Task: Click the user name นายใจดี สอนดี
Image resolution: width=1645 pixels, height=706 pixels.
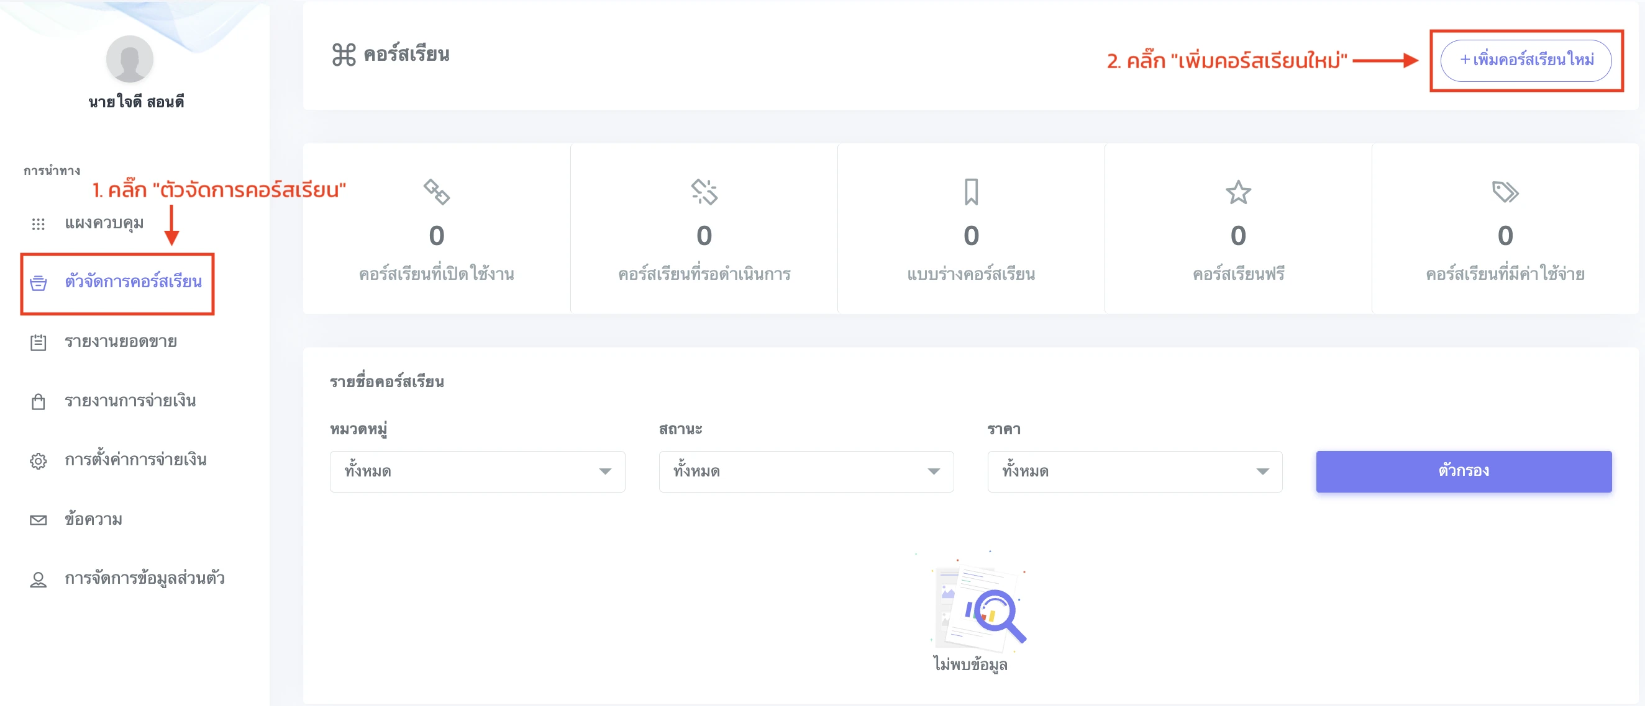Action: coord(136,102)
